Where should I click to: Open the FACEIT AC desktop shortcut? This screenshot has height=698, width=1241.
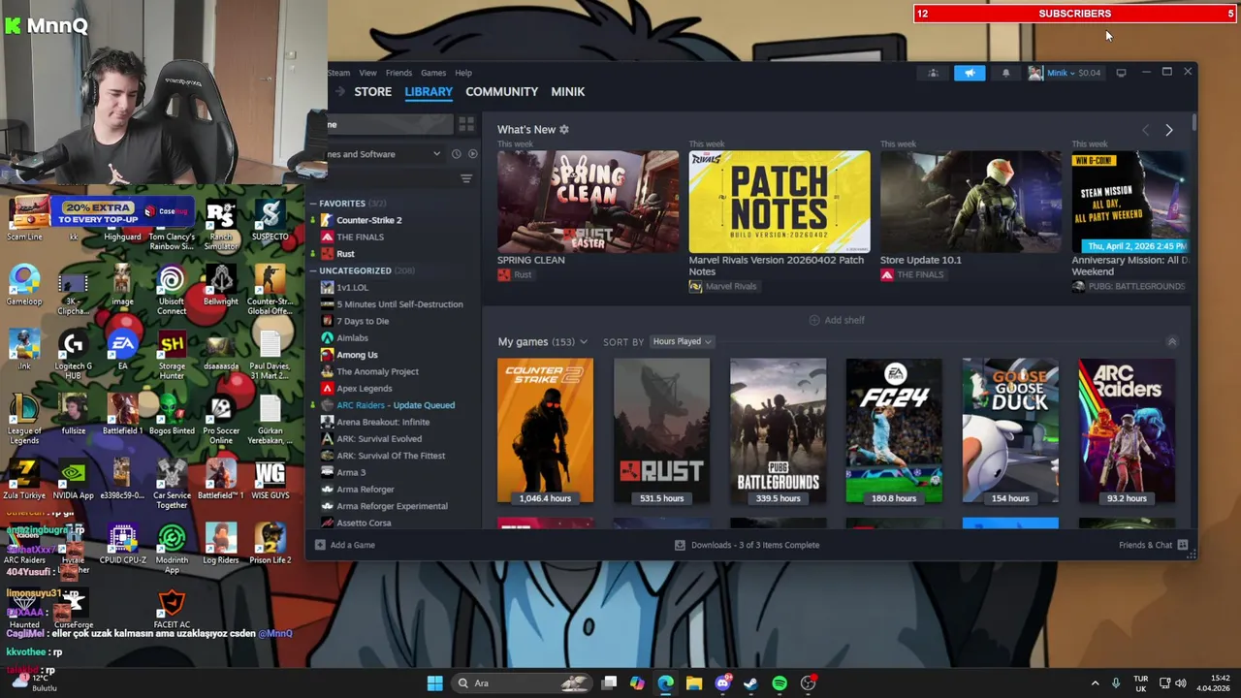pyautogui.click(x=172, y=610)
